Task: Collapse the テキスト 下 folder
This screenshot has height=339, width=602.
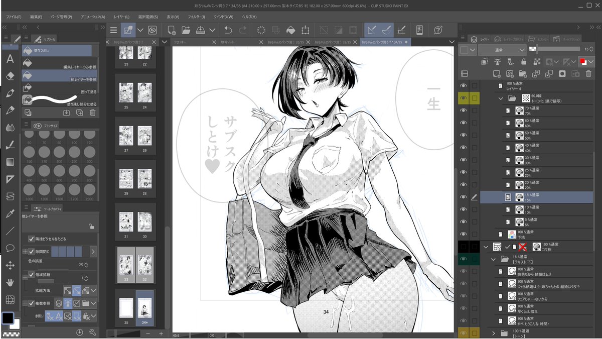Action: (493, 259)
